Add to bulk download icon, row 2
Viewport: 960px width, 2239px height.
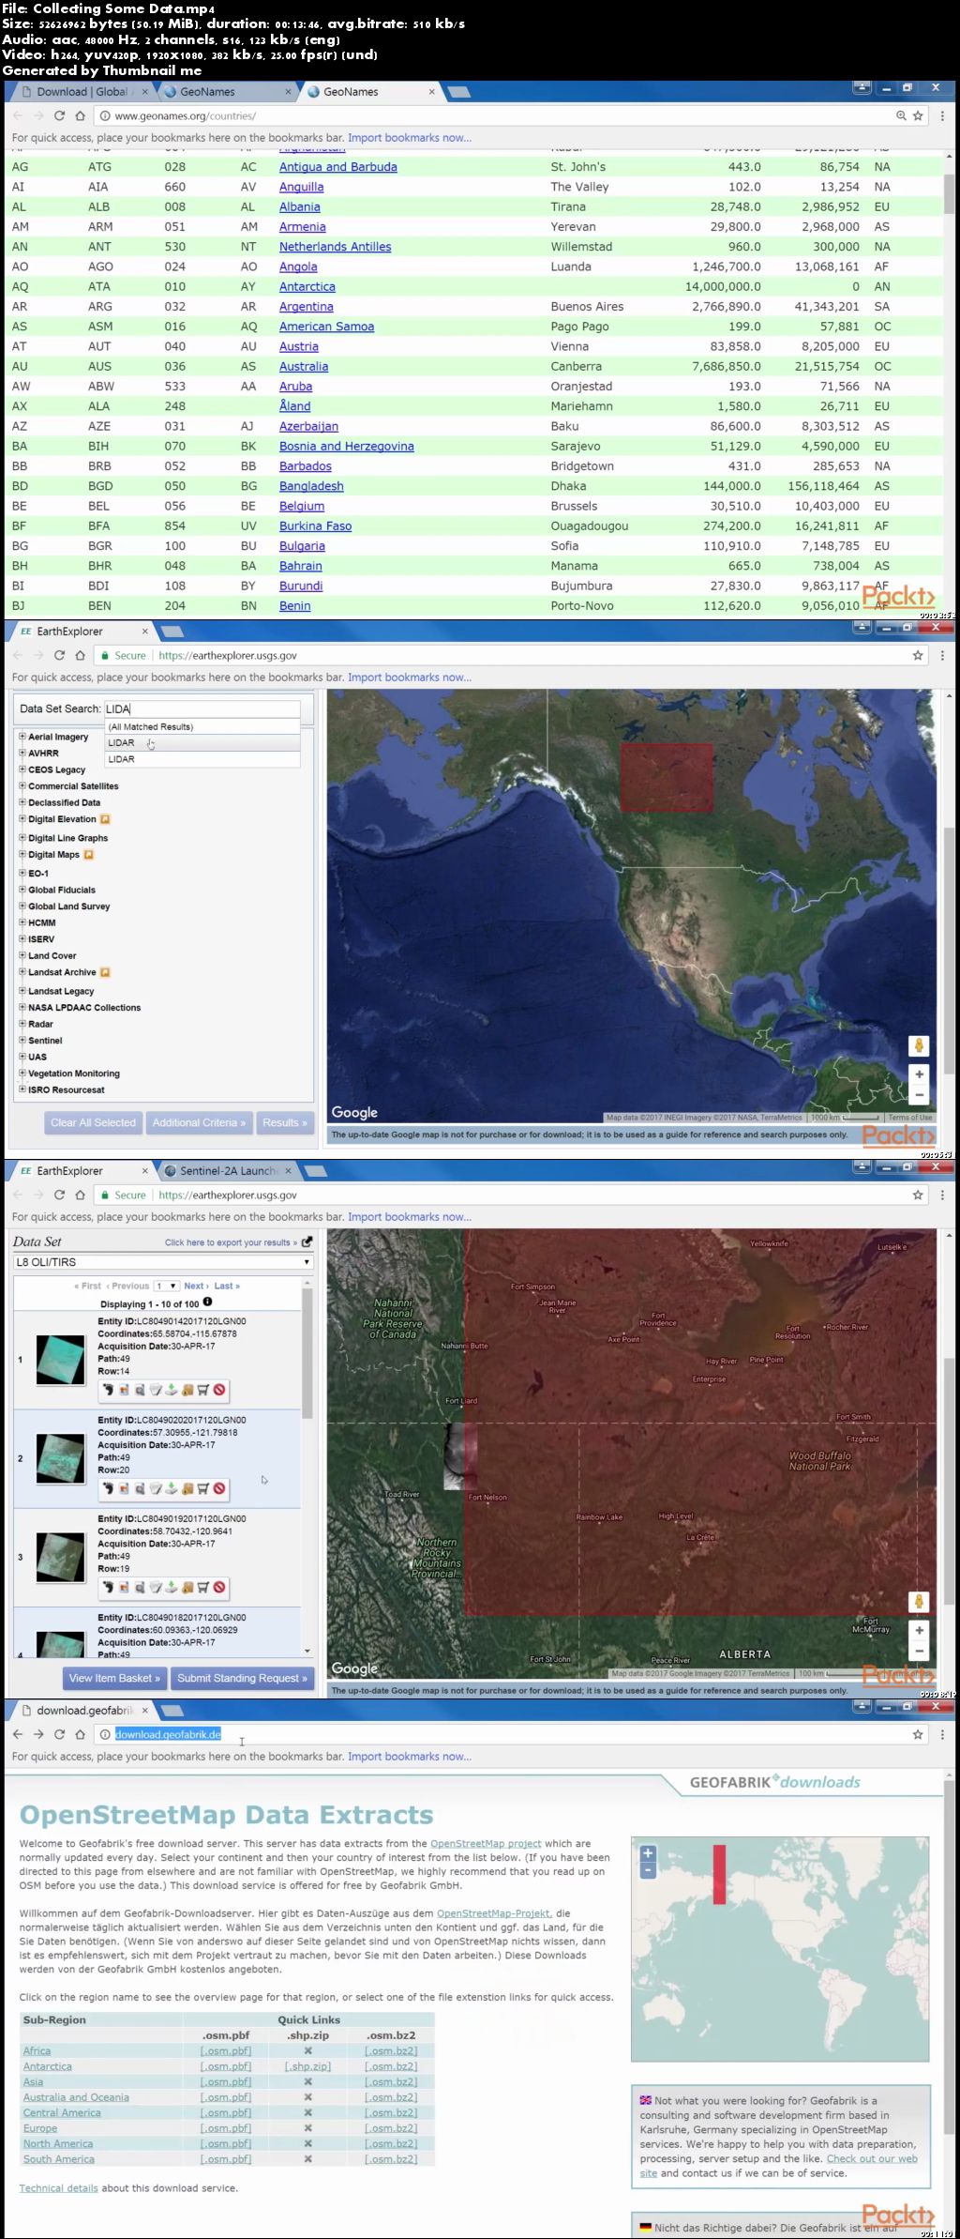coord(187,1488)
